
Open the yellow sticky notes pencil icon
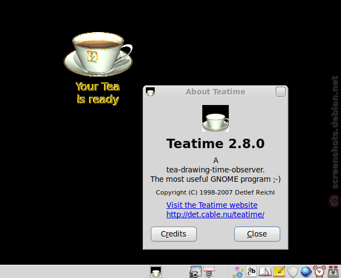279,272
